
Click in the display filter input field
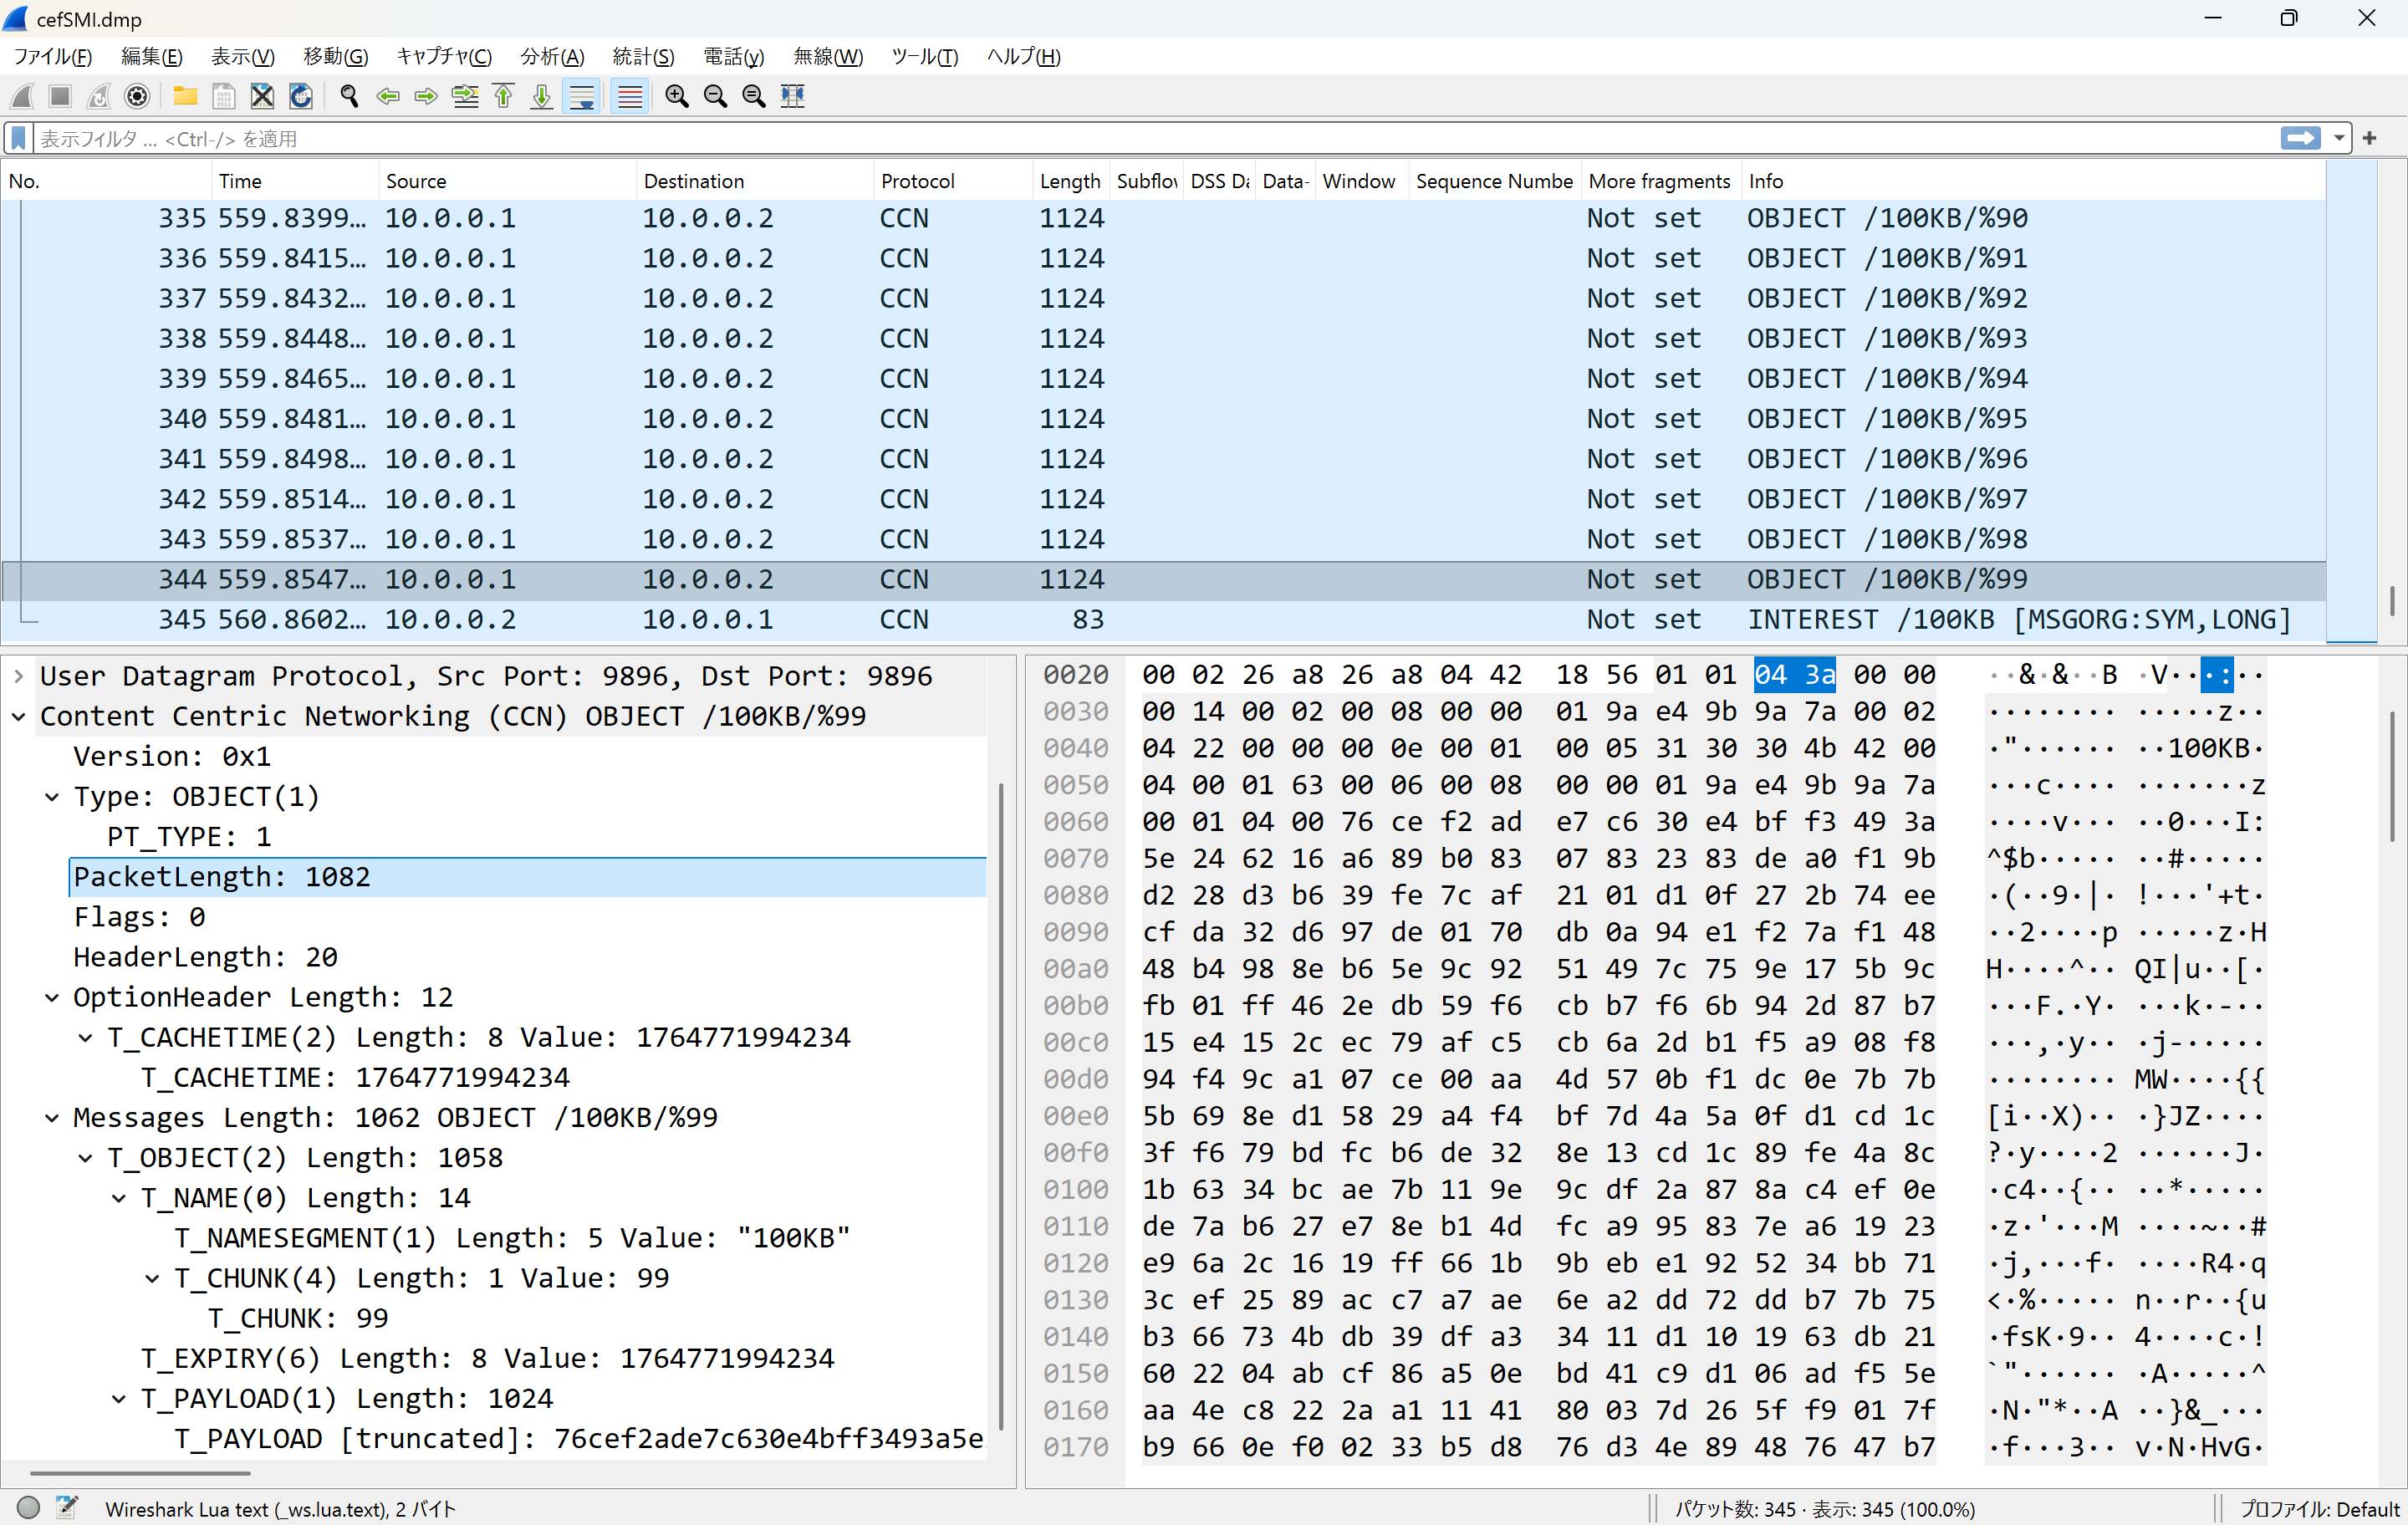tap(1100, 138)
